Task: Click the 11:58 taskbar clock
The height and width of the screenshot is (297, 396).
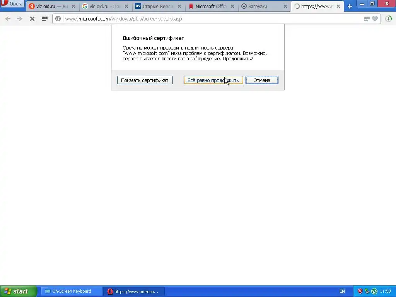Action: 386,292
